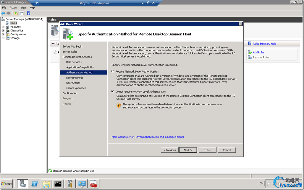304x190 pixels.
Task: Click Next to continue the wizard
Action: [x=188, y=150]
